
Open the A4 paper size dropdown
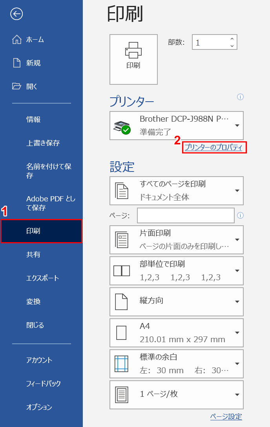[x=176, y=333]
